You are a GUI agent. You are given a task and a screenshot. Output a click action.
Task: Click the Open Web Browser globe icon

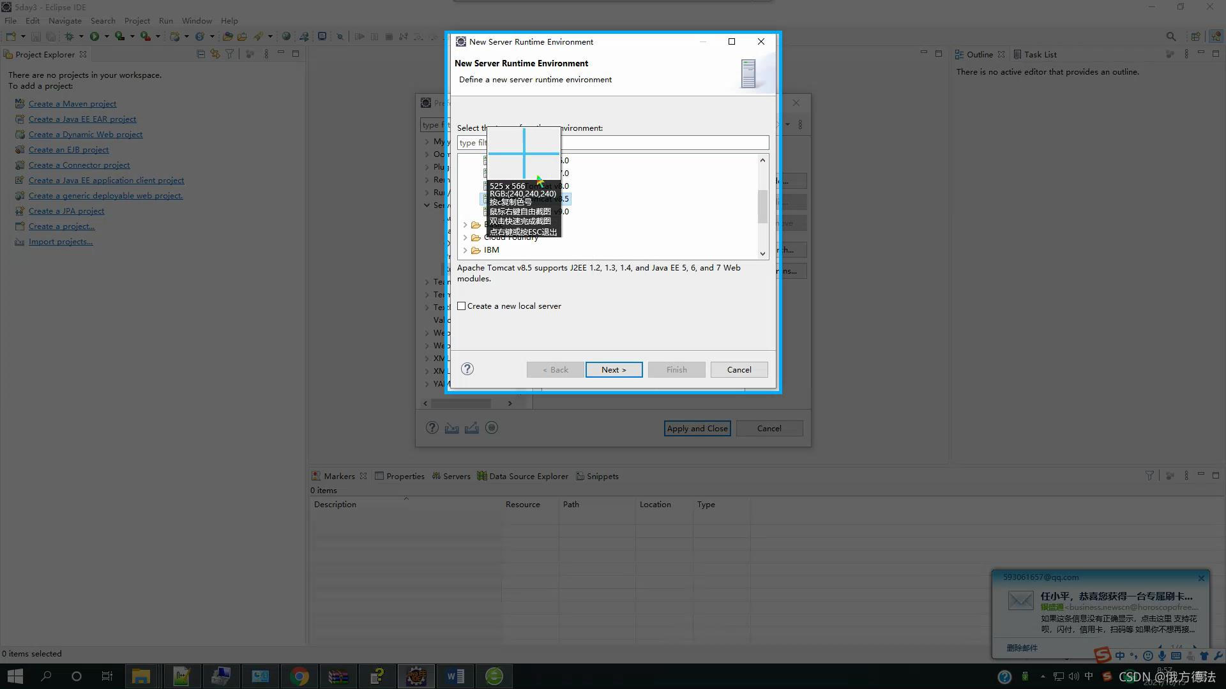click(x=286, y=36)
